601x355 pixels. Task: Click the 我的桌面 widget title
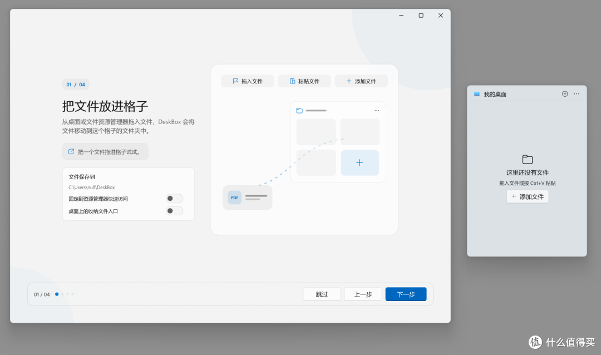tap(495, 94)
